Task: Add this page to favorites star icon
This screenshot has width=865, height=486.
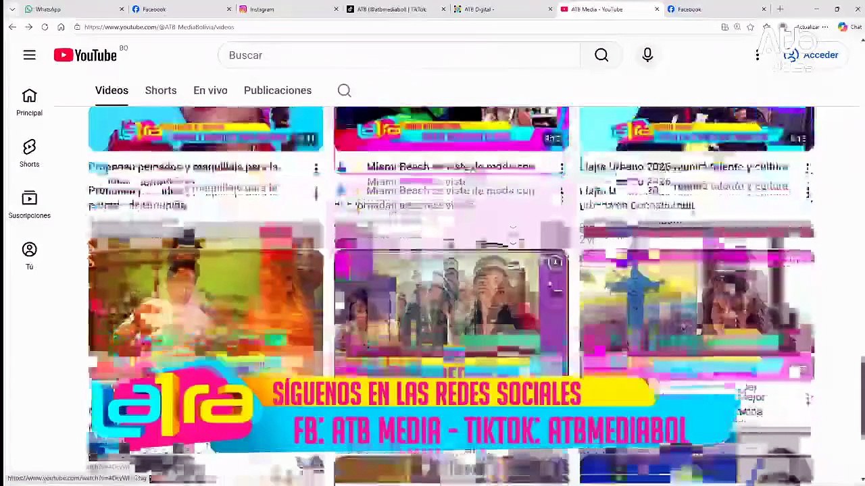Action: click(x=750, y=27)
